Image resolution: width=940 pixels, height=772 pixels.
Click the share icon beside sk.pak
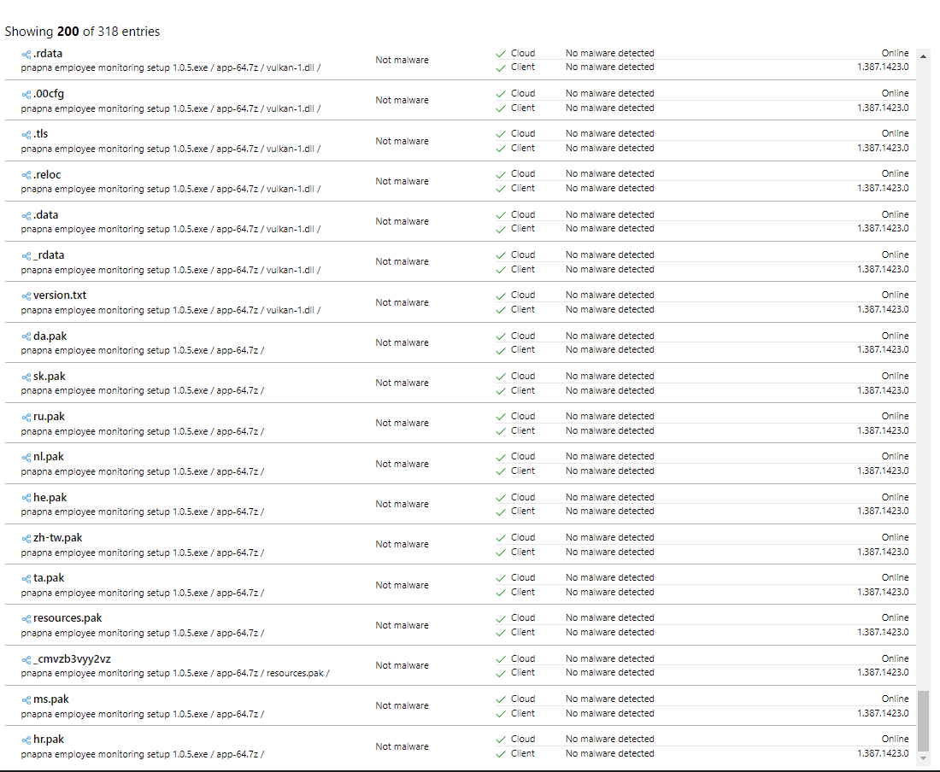point(26,377)
